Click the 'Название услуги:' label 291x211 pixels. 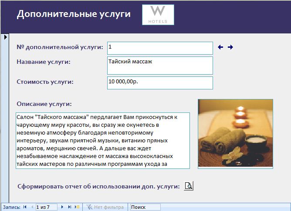tap(44, 62)
